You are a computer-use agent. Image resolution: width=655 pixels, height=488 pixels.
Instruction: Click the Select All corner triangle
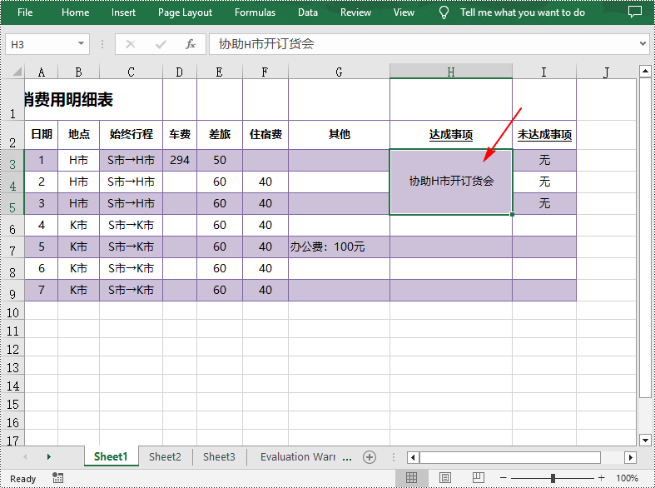17,72
